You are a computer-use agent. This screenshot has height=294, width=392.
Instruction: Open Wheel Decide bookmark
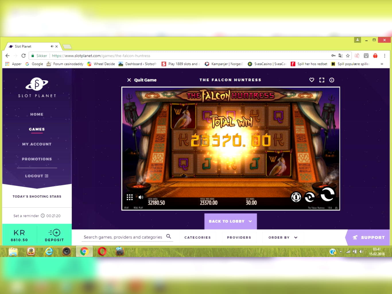[101, 64]
